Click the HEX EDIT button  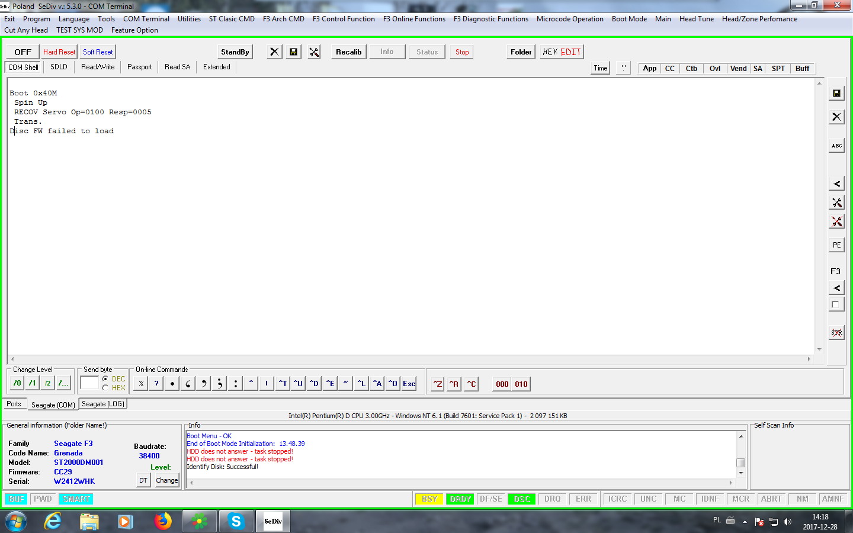click(562, 52)
